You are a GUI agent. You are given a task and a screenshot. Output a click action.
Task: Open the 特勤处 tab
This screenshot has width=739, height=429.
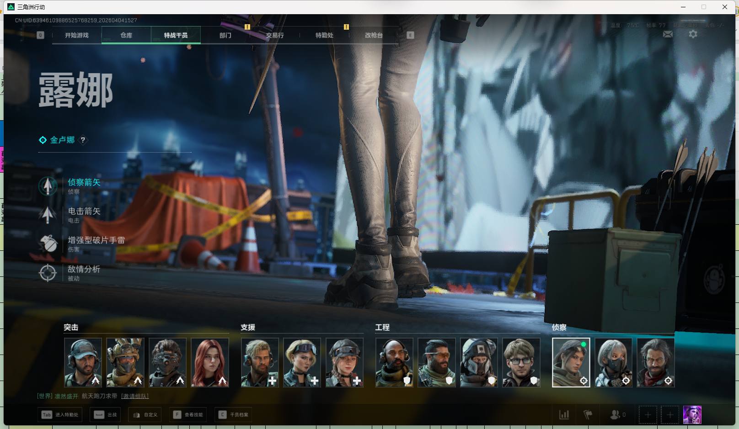pos(324,35)
